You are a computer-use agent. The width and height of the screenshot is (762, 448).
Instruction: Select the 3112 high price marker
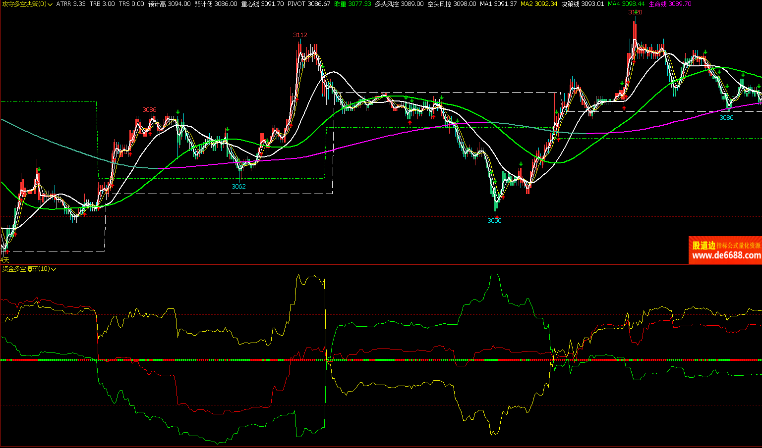pyautogui.click(x=300, y=35)
